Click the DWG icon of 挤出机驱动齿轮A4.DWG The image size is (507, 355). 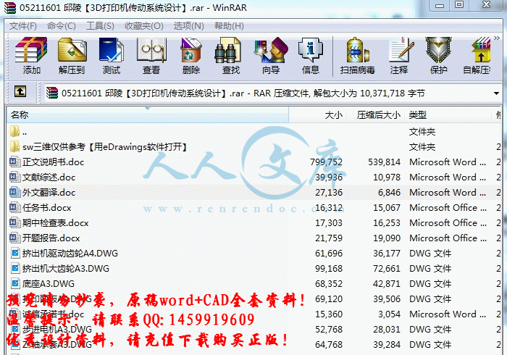(x=15, y=253)
